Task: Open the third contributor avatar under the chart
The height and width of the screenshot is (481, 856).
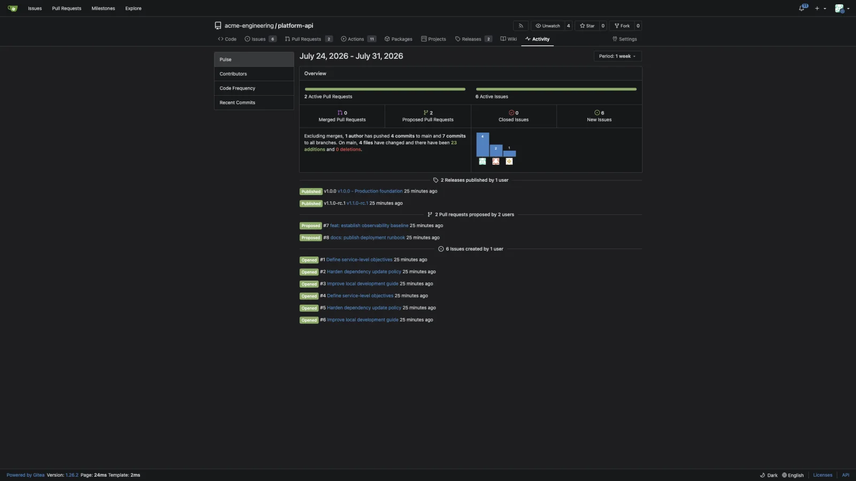Action: [509, 161]
